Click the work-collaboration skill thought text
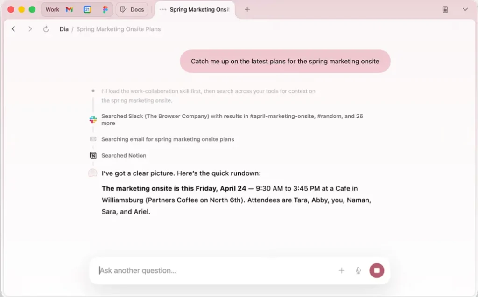The width and height of the screenshot is (478, 297). 208,96
